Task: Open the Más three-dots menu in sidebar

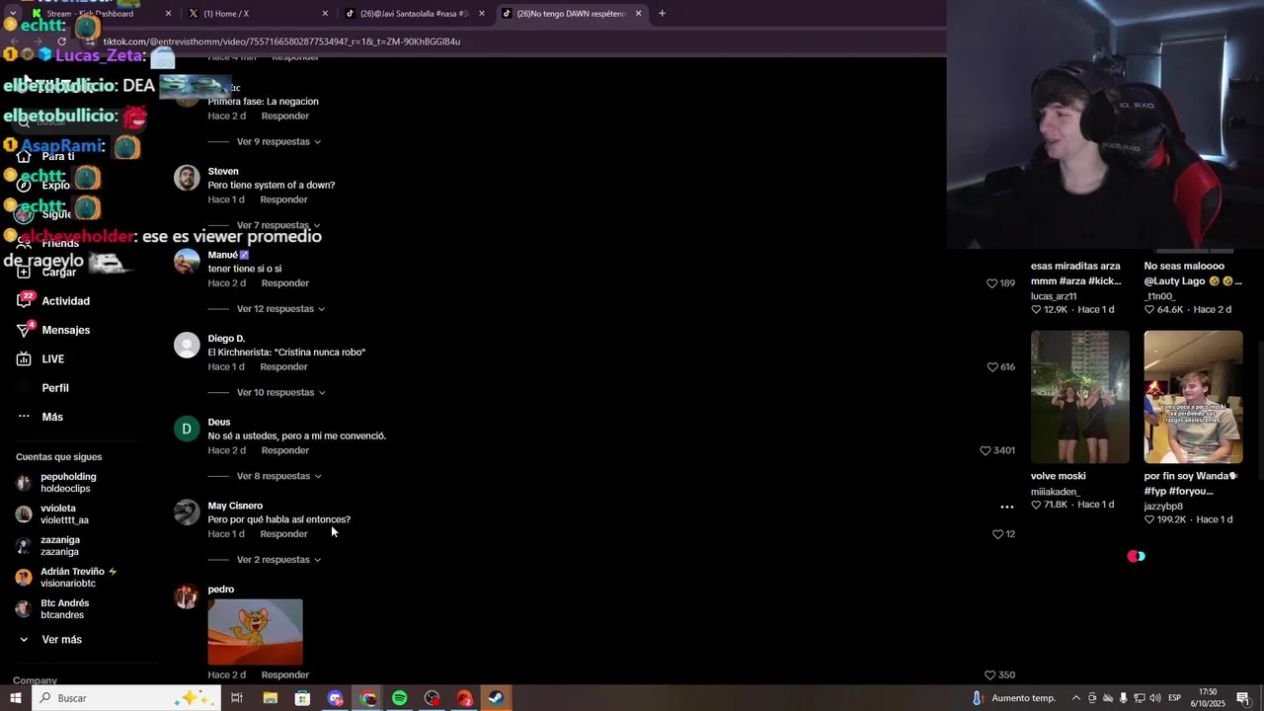Action: (x=24, y=417)
